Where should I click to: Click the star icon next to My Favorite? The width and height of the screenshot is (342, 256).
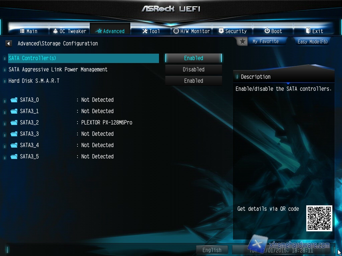tap(242, 42)
